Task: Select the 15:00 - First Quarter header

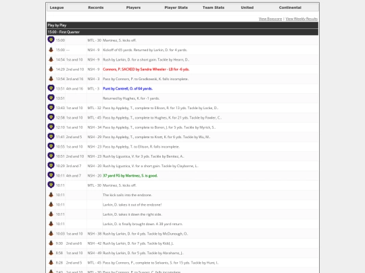Action: (x=182, y=32)
